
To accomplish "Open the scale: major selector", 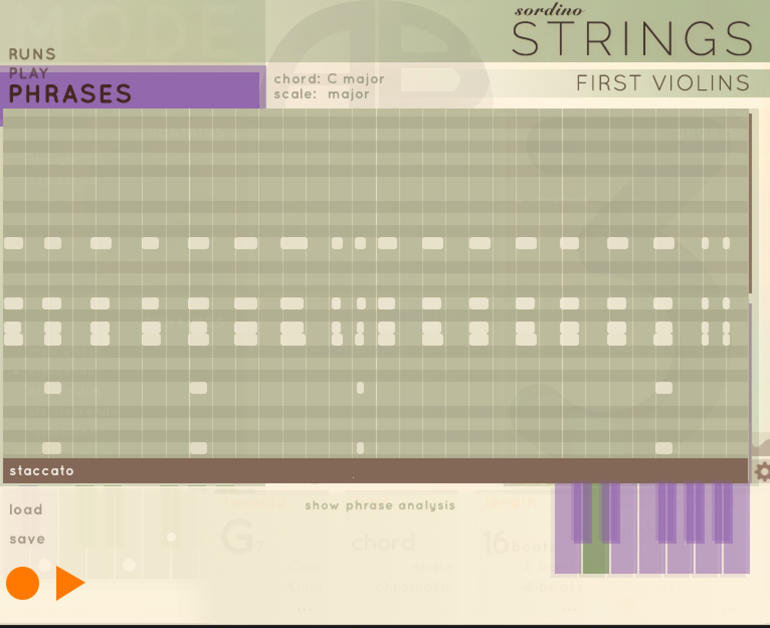I will coord(322,94).
